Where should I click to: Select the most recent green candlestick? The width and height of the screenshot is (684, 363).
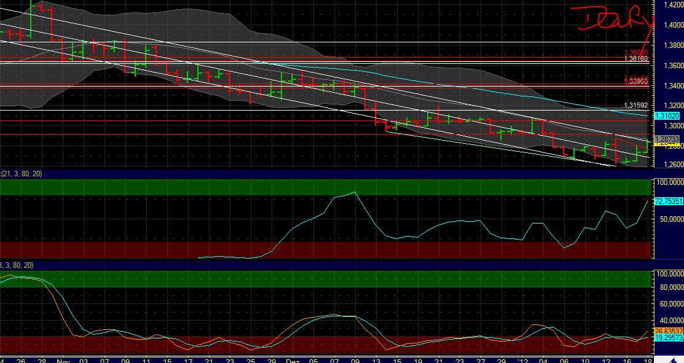(645, 147)
